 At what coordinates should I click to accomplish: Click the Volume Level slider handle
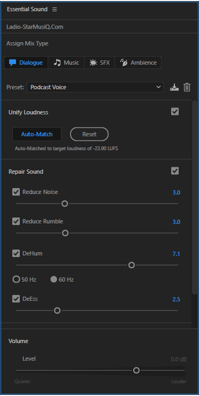pyautogui.click(x=136, y=370)
